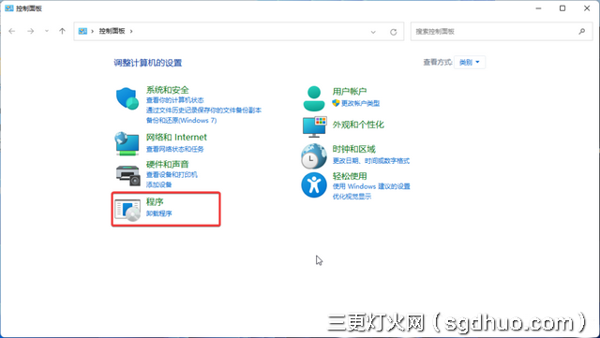Click the 优化视觉显示 link
The width and height of the screenshot is (600, 338).
(352, 197)
